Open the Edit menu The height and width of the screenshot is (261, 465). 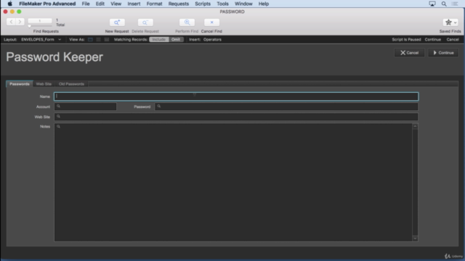pos(100,4)
